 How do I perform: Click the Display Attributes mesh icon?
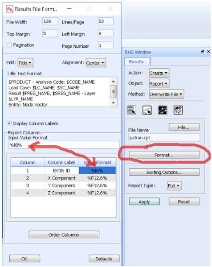coord(163,110)
